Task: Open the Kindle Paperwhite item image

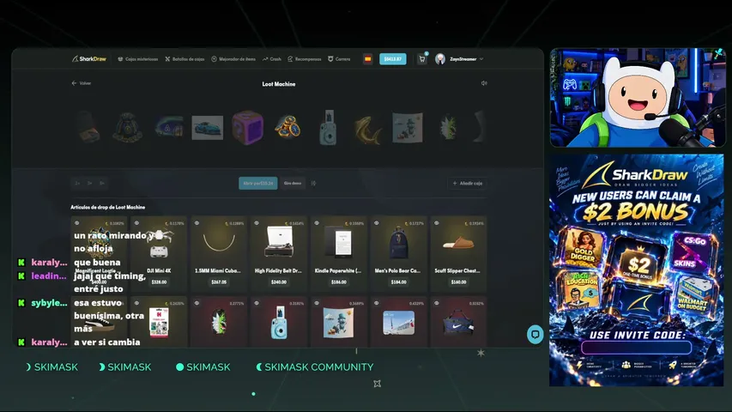Action: point(339,242)
